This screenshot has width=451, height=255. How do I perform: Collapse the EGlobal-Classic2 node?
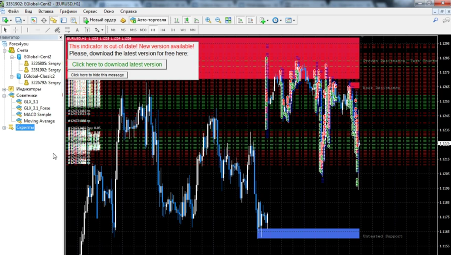click(x=12, y=76)
